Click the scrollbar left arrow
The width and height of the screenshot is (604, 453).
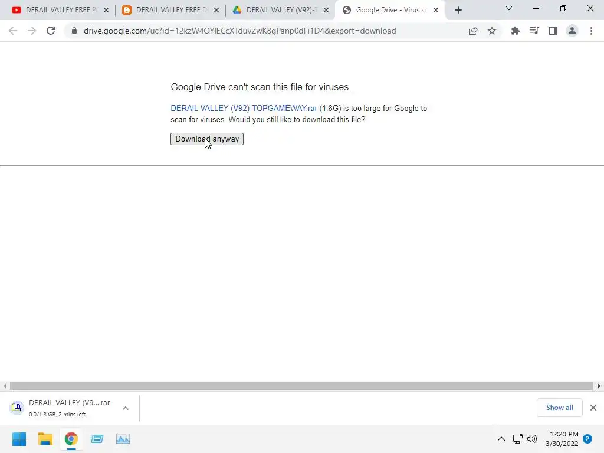pos(5,386)
